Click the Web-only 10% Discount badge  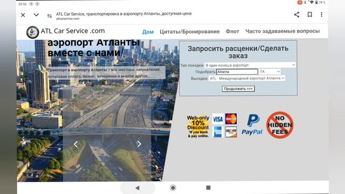click(x=198, y=126)
